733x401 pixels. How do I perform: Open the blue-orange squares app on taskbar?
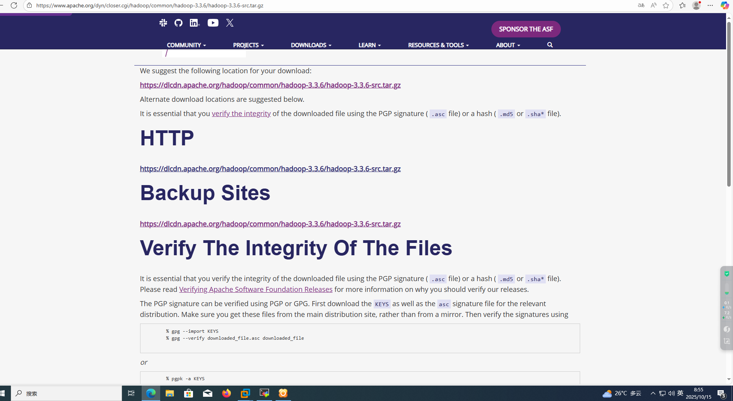coord(245,393)
